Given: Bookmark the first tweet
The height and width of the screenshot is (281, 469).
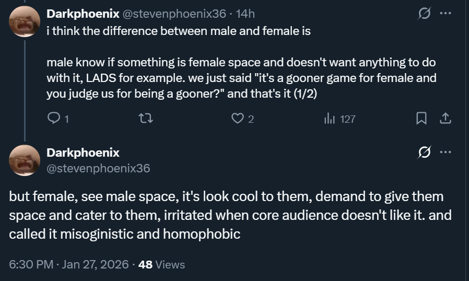Looking at the screenshot, I should (421, 119).
